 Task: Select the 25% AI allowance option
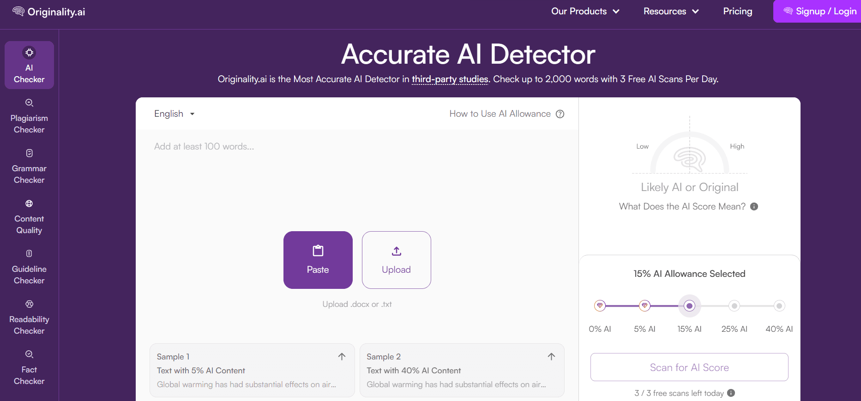735,305
